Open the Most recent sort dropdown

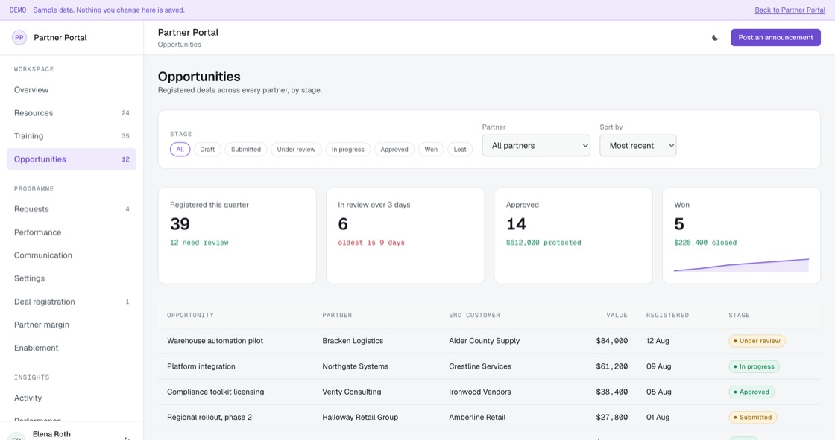coord(637,146)
